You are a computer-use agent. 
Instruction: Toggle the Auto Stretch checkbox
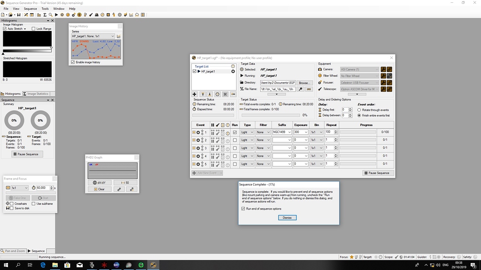click(5, 29)
